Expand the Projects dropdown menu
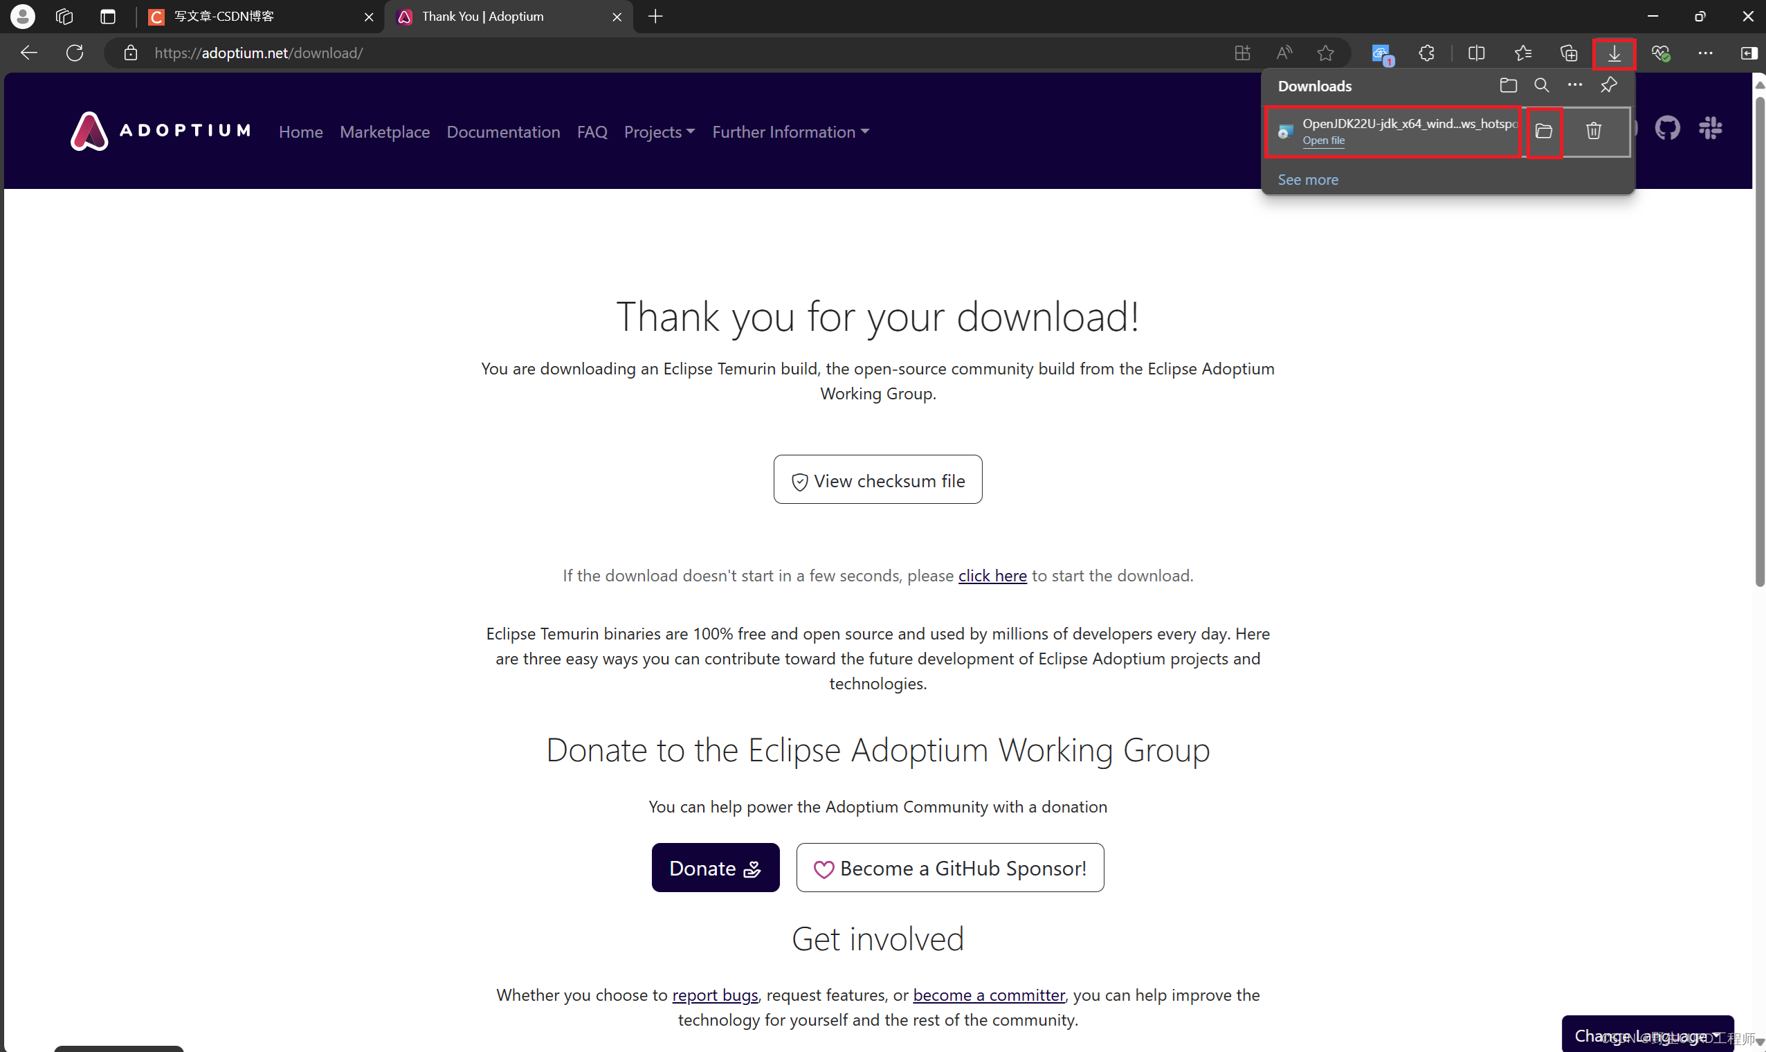 tap(659, 132)
